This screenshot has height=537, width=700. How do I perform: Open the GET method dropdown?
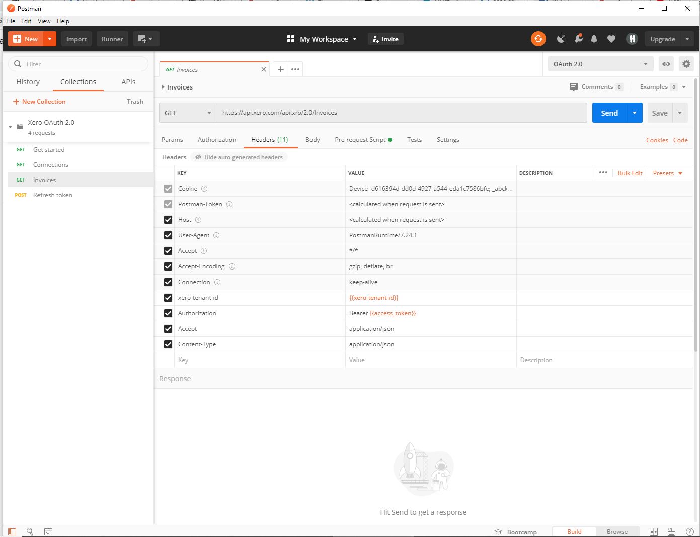(x=188, y=113)
